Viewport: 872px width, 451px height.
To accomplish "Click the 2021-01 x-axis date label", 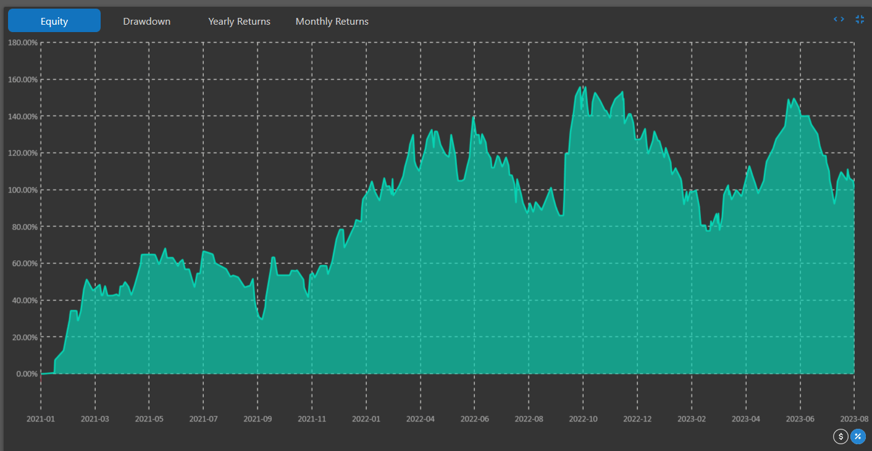I will [x=41, y=419].
